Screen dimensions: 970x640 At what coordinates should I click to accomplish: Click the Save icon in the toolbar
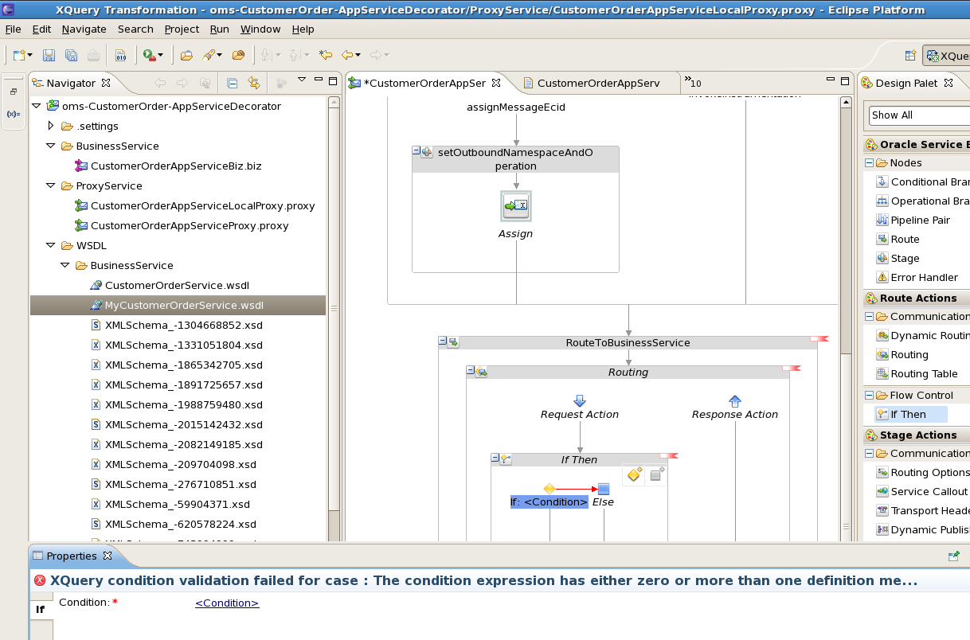coord(49,55)
